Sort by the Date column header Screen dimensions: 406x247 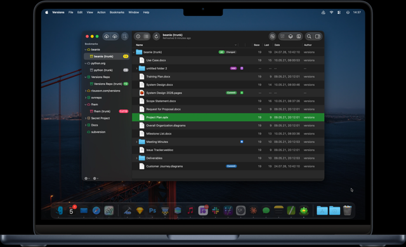(277, 45)
